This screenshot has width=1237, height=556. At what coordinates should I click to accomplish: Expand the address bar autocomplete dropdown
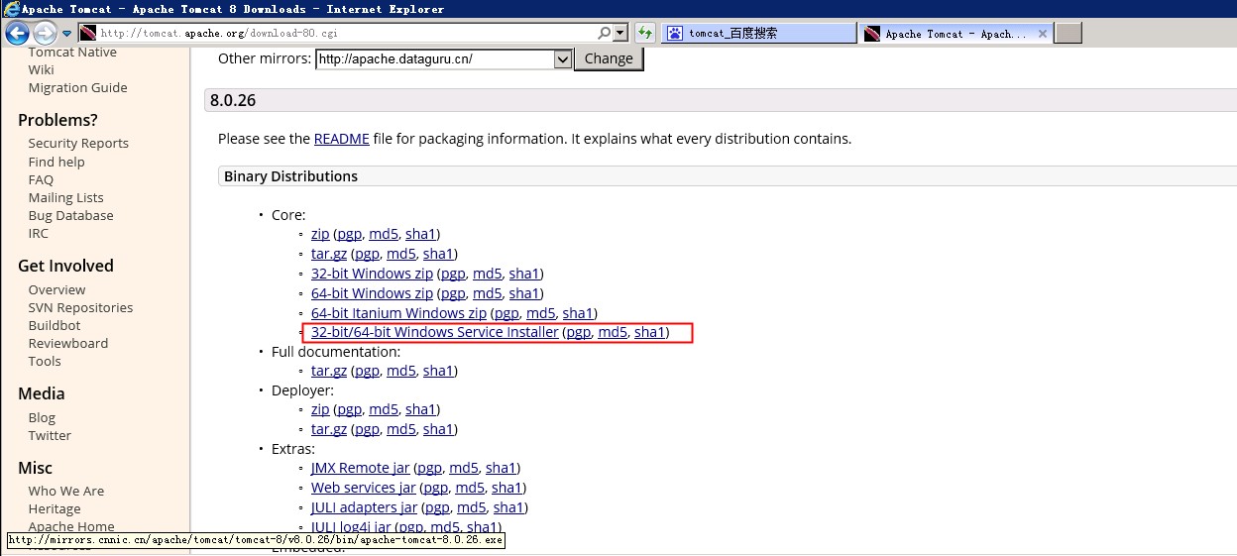(x=620, y=33)
